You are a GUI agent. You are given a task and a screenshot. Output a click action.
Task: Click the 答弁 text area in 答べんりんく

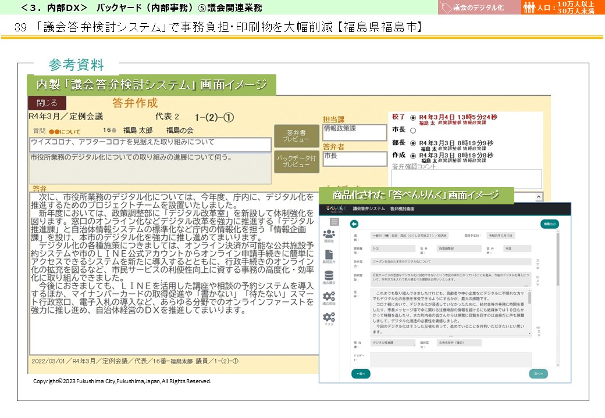point(449,312)
